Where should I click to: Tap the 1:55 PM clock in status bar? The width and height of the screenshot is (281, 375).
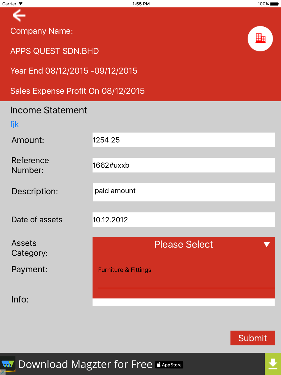click(141, 4)
